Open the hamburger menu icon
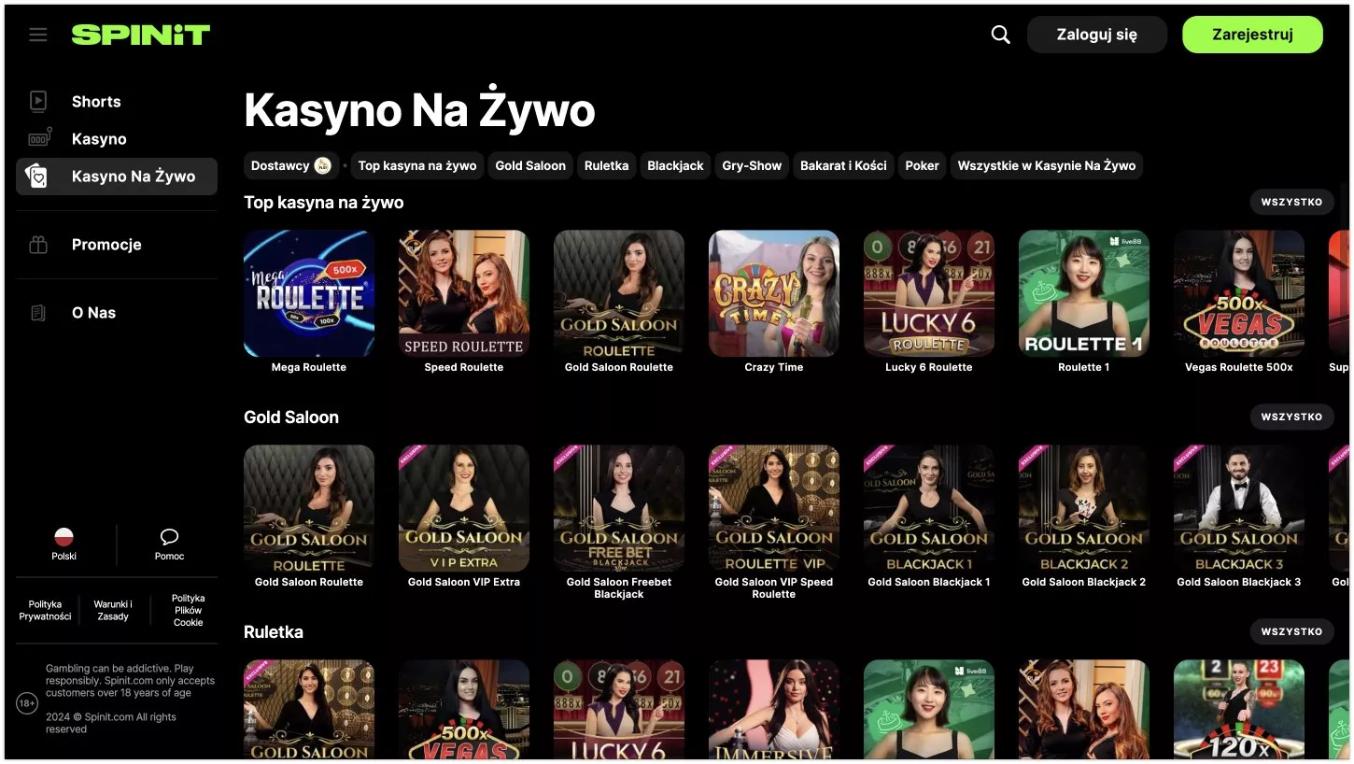Screen dimensions: 1354x764 [x=38, y=35]
